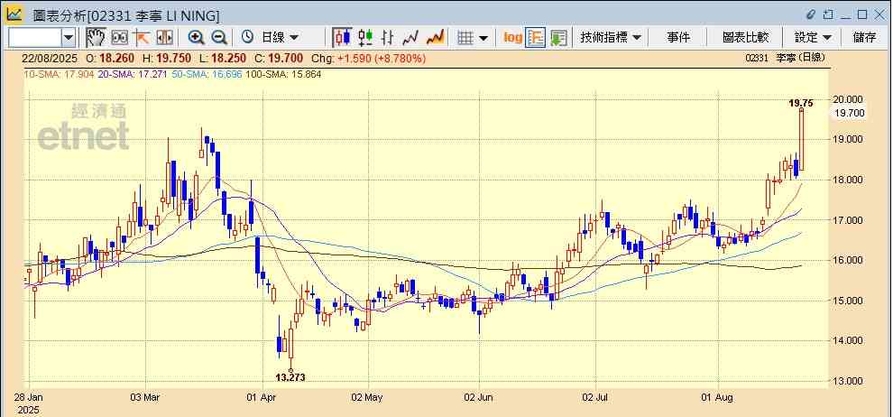Click the binoculars view icon

(x=119, y=38)
